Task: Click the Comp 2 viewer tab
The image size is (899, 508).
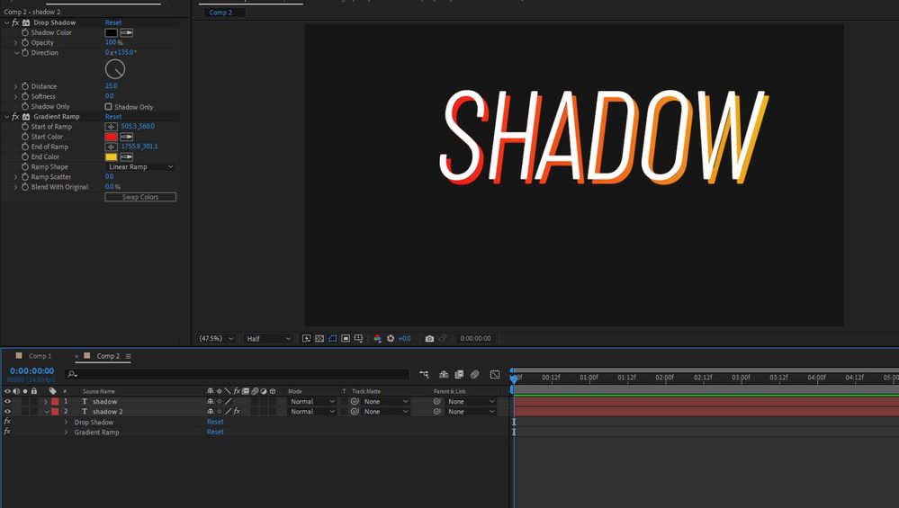Action: [220, 12]
